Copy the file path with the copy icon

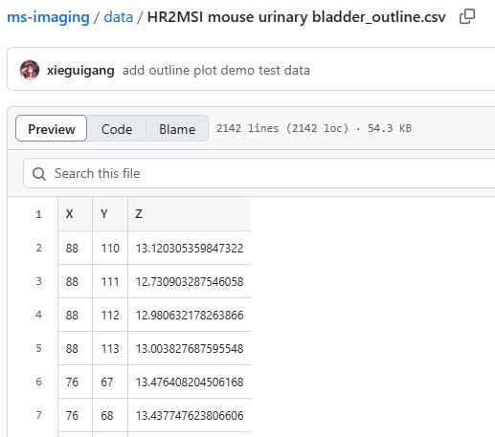click(467, 16)
